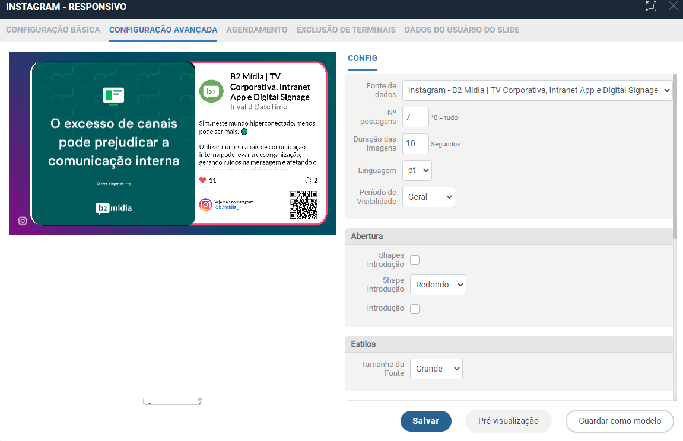Click the Estilos section header
The width and height of the screenshot is (683, 441).
(509, 344)
